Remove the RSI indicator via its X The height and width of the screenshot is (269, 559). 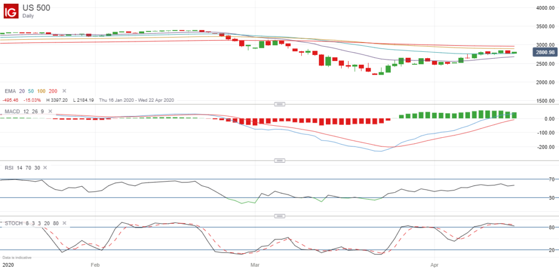pos(45,167)
